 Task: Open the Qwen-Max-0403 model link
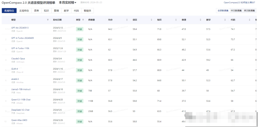click(19, 120)
